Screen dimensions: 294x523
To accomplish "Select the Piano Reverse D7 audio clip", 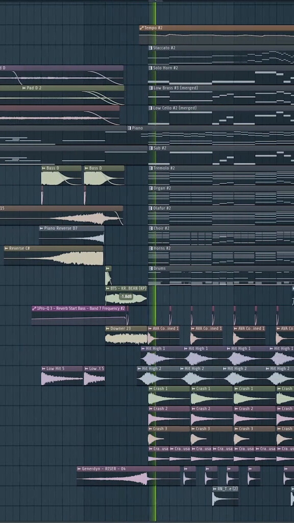I will click(71, 235).
